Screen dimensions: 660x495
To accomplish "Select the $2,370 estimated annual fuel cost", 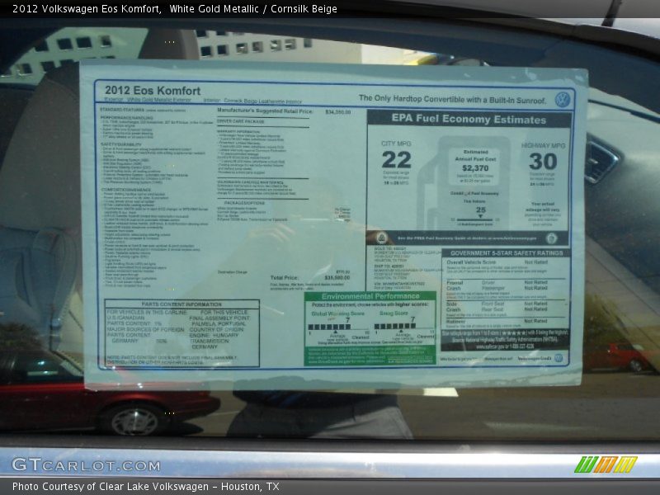I will click(x=475, y=167).
